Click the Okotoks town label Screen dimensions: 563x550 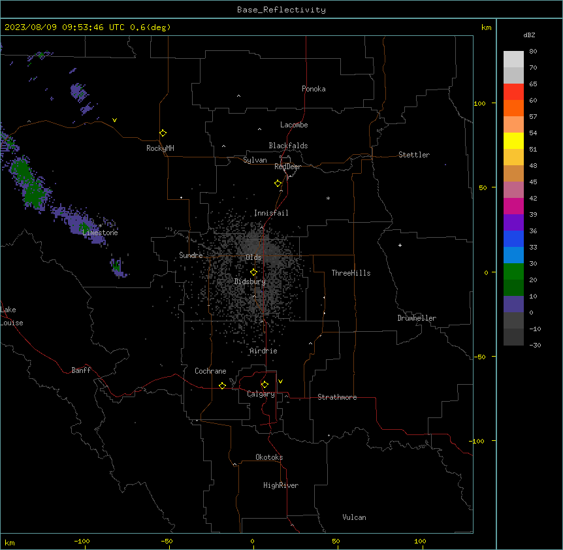(x=269, y=457)
